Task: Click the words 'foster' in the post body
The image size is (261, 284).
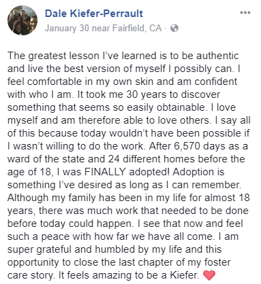Action: coord(217,262)
